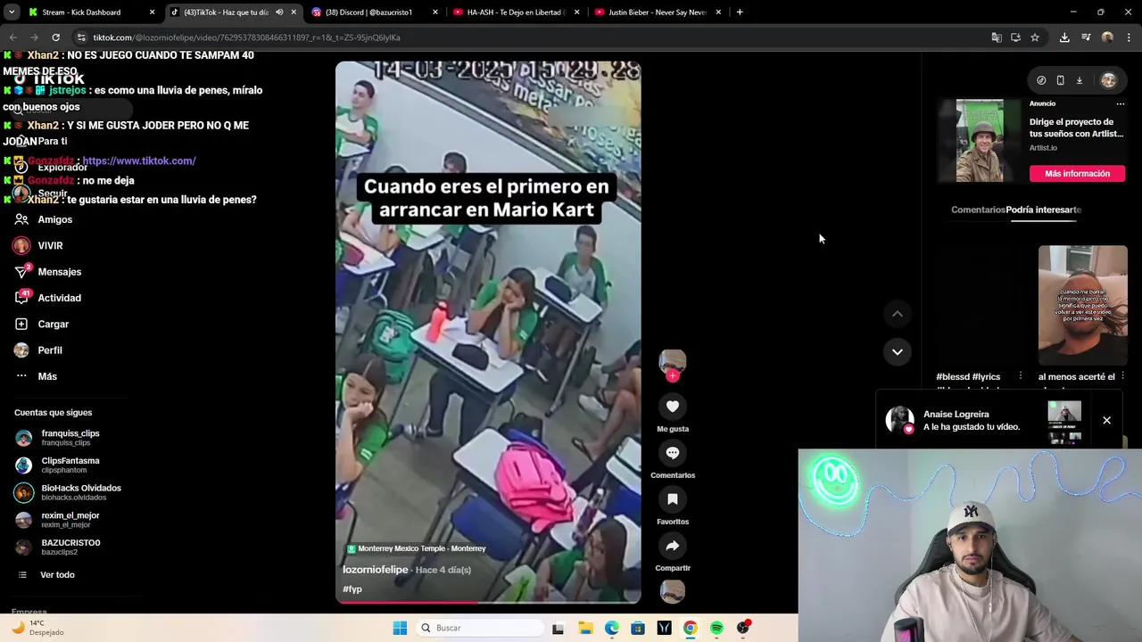Go to the next video arrow
The image size is (1142, 642).
point(898,351)
